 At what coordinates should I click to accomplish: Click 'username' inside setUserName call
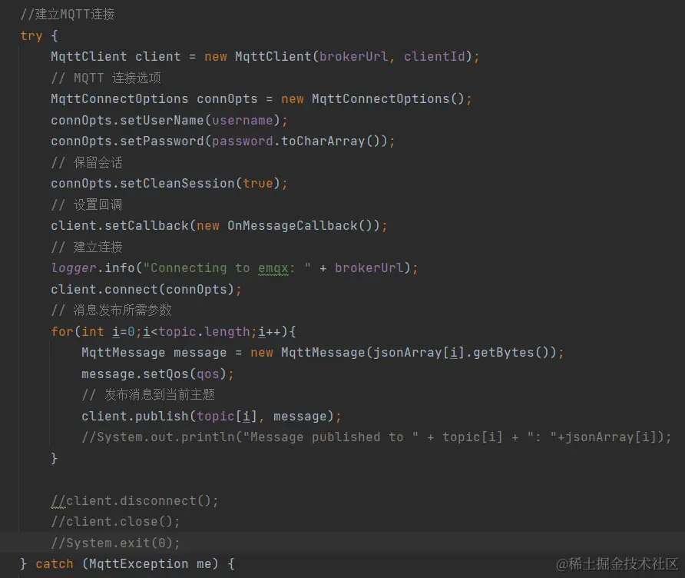click(x=243, y=120)
